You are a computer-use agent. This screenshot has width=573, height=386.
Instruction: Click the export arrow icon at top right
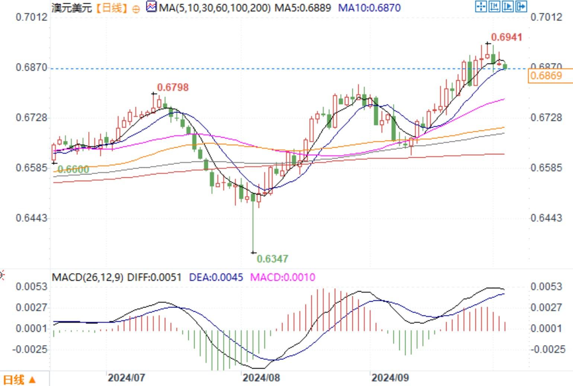pos(521,6)
